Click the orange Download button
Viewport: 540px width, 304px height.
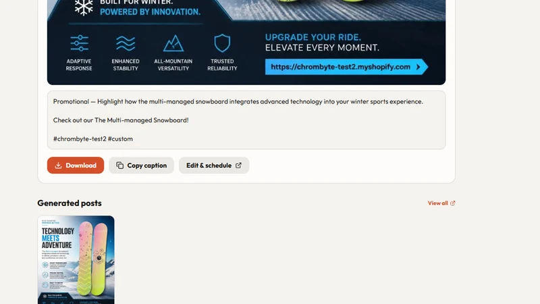click(76, 166)
